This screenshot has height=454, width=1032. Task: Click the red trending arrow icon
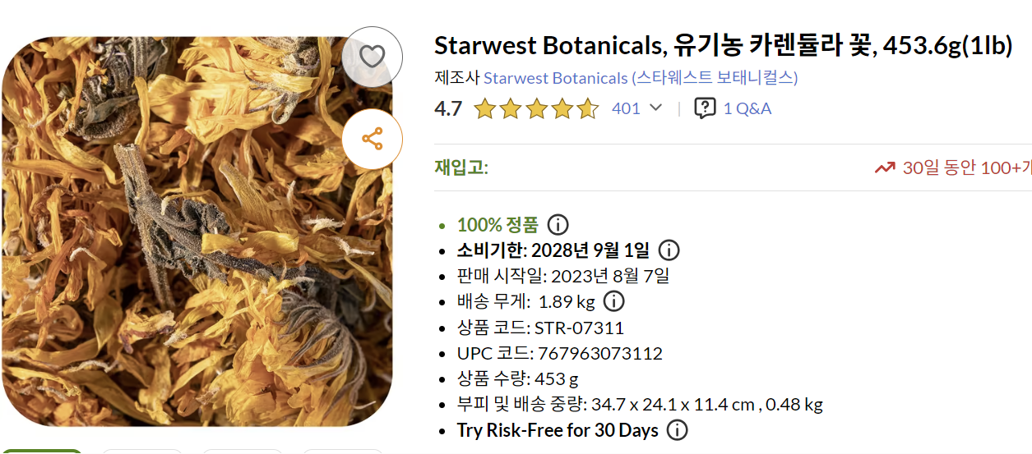885,168
